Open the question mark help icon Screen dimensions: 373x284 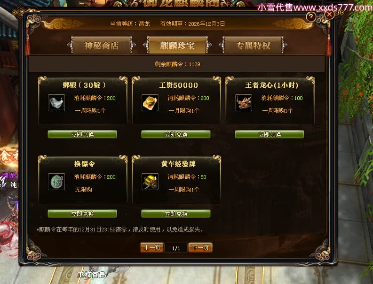coord(311,17)
